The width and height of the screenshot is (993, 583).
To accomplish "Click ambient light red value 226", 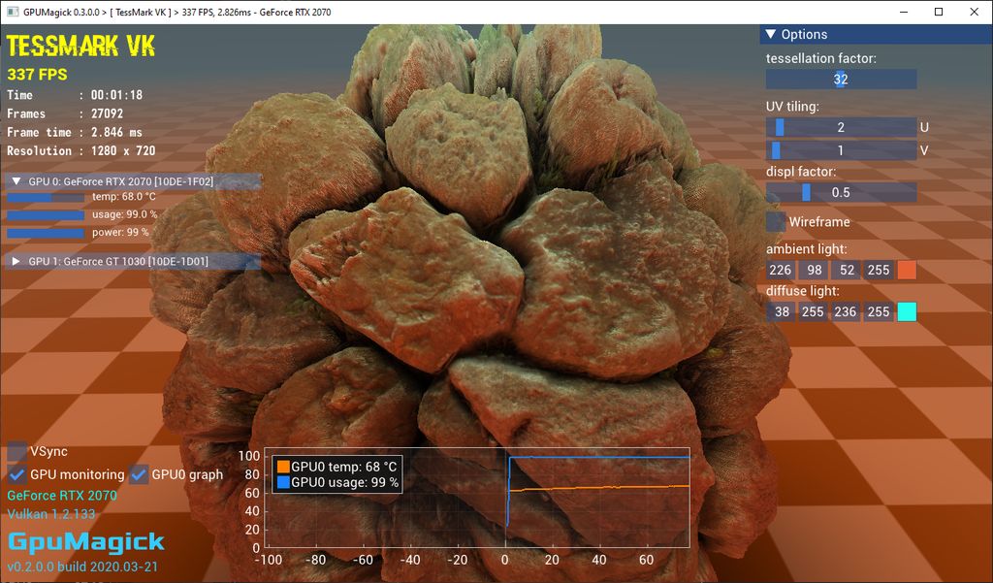I will click(781, 270).
